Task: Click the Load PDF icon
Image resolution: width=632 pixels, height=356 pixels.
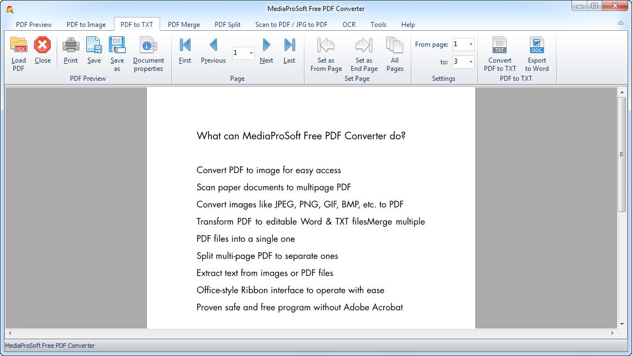Action: 19,44
